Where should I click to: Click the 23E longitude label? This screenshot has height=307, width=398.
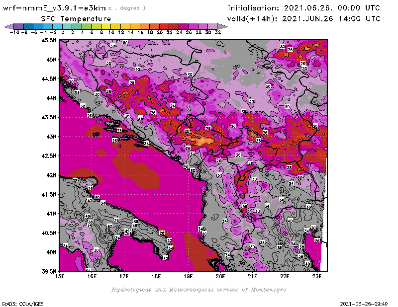pos(317,276)
